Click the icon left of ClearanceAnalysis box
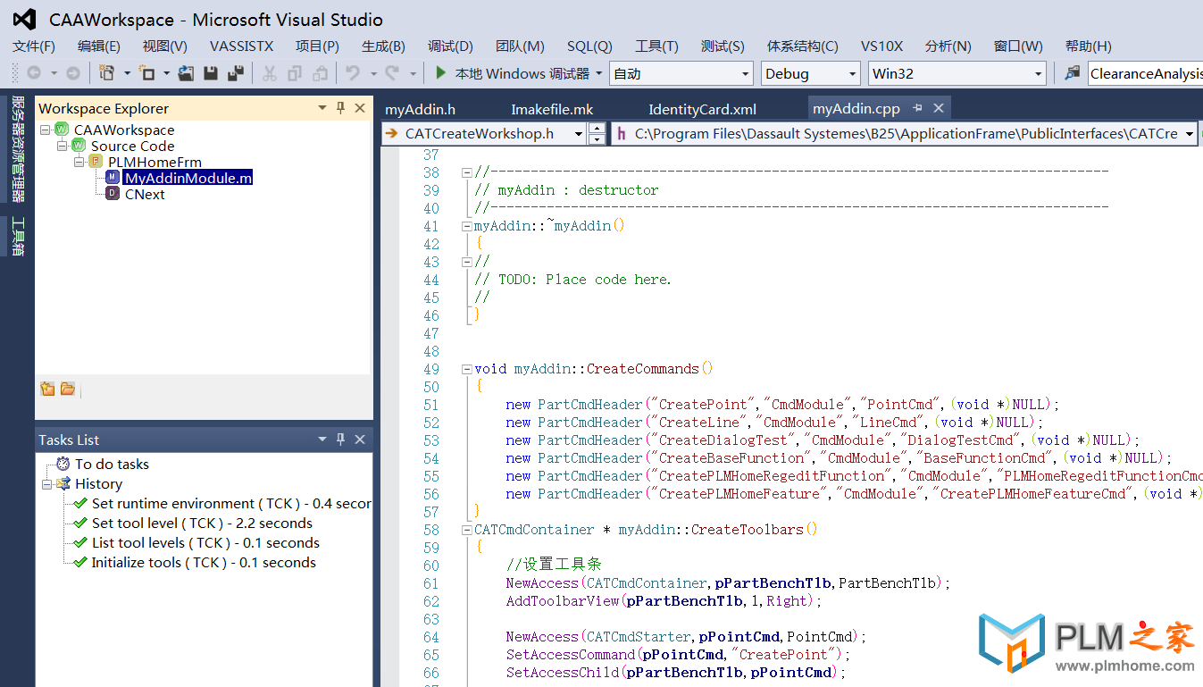 pos(1073,73)
